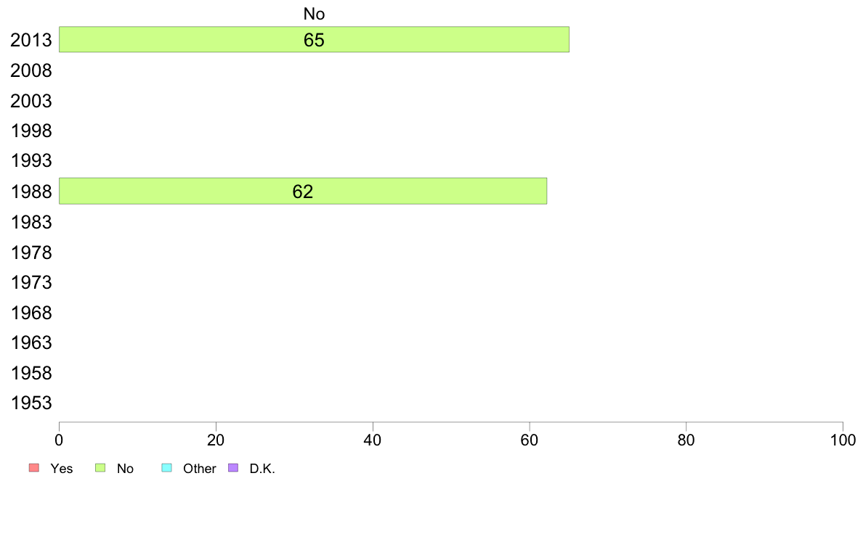Click the 60 tick on x-axis
This screenshot has height=534, width=863.
click(x=530, y=440)
